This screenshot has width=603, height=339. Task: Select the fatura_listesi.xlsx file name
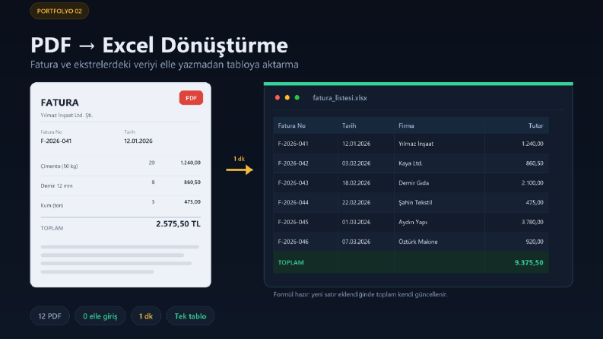coord(340,98)
